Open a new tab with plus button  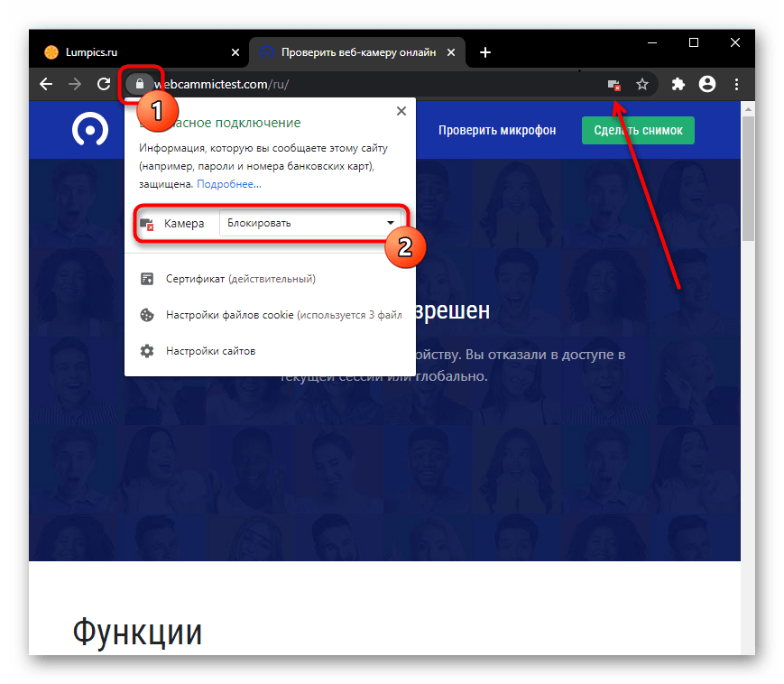[x=485, y=52]
